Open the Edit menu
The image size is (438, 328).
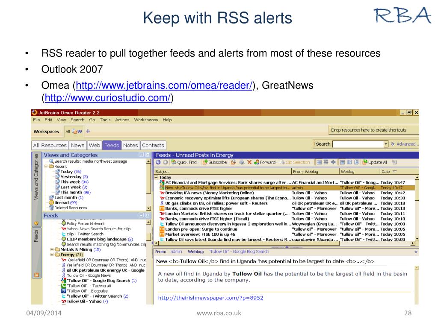pyautogui.click(x=48, y=120)
